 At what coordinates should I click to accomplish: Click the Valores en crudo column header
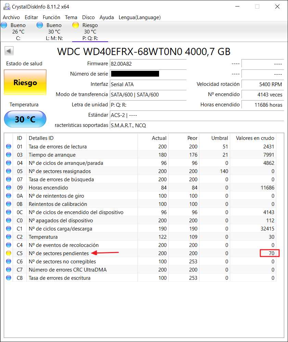(x=253, y=138)
